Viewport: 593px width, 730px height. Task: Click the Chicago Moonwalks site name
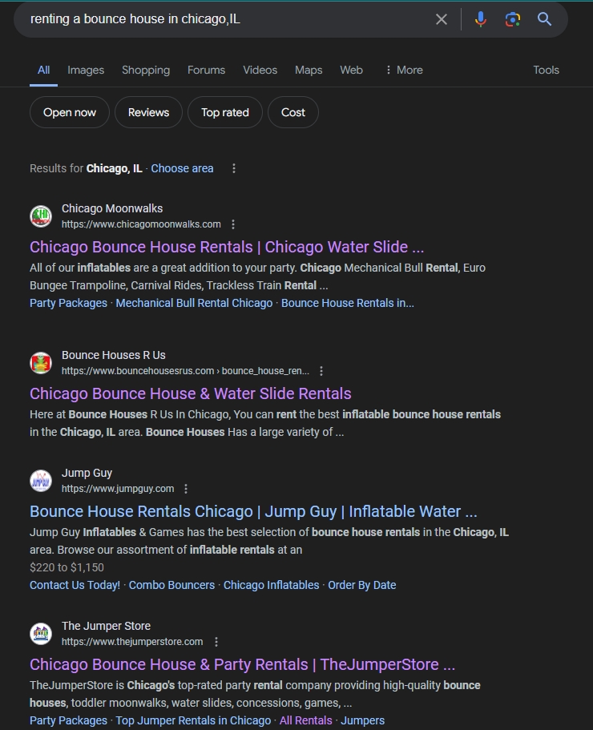pyautogui.click(x=112, y=208)
